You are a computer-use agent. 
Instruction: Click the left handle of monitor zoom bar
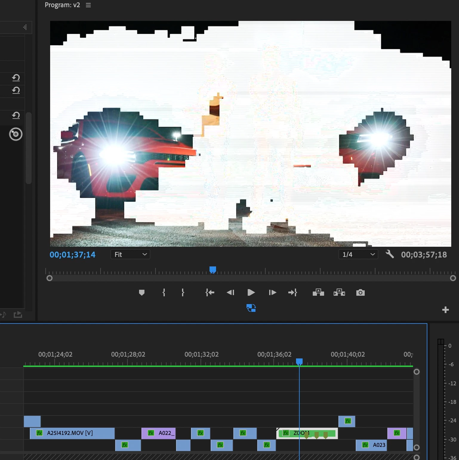[x=50, y=278]
